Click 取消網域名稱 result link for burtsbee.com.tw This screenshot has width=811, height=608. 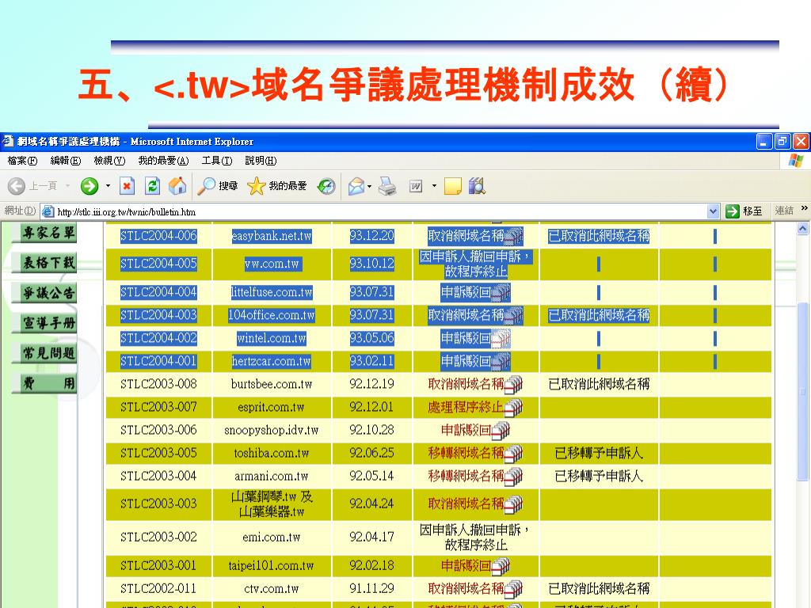point(466,384)
